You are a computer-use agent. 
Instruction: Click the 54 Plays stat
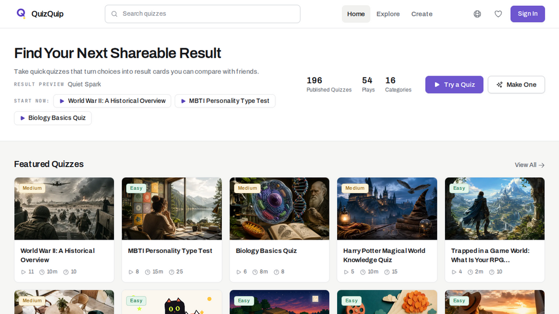[368, 85]
